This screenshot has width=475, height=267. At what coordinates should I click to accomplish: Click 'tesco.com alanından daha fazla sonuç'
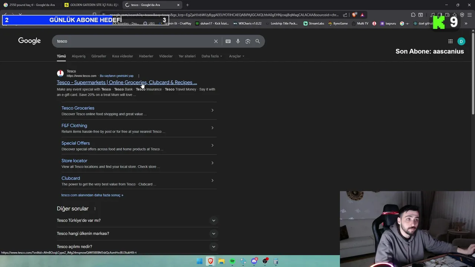coord(92,195)
